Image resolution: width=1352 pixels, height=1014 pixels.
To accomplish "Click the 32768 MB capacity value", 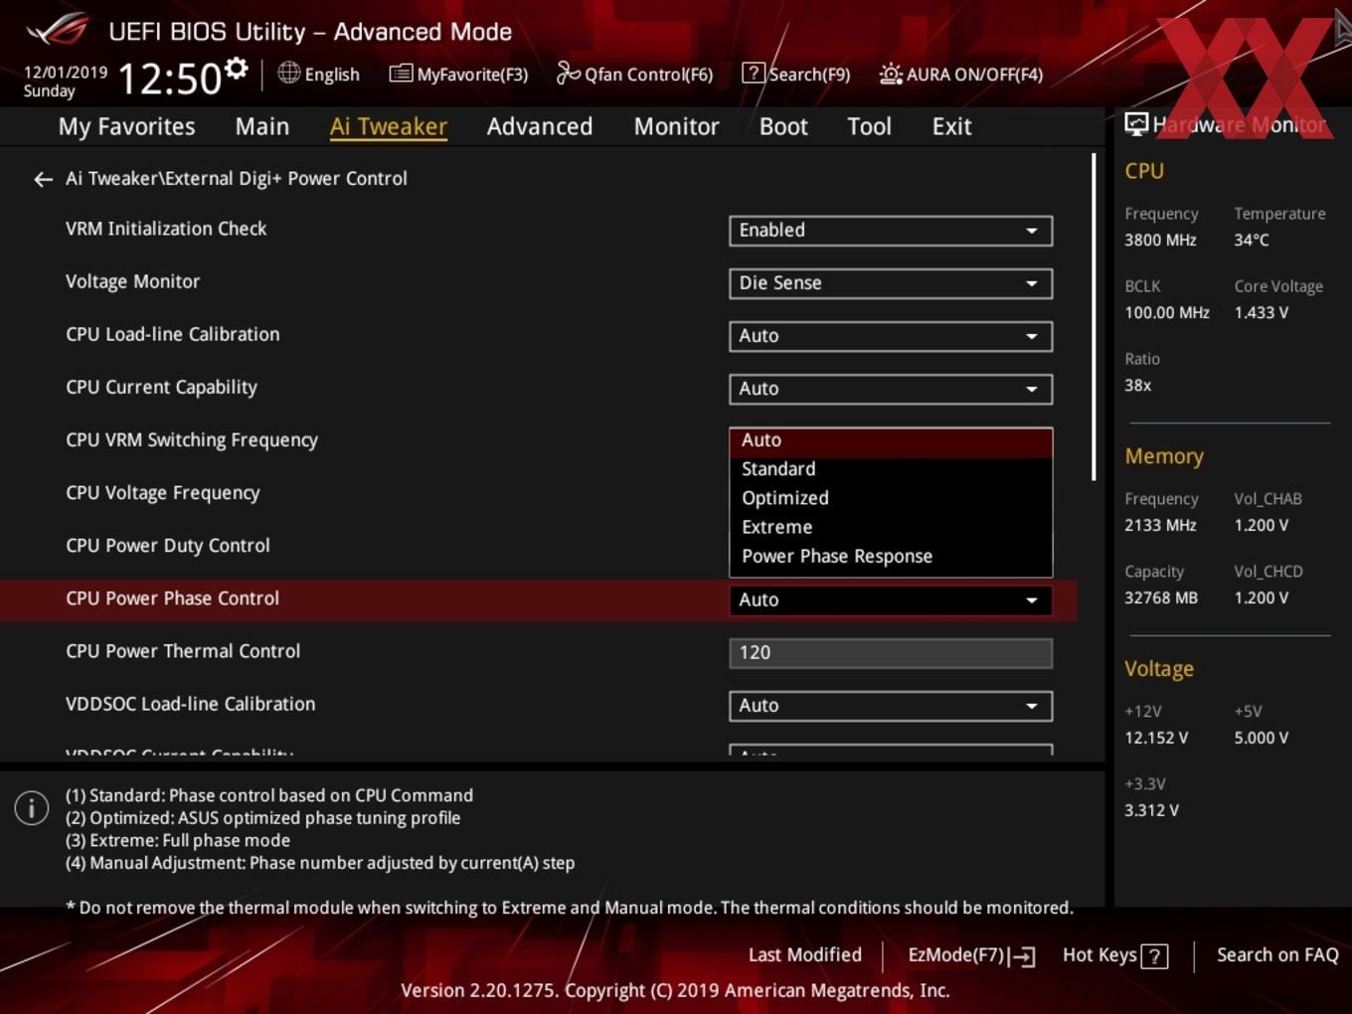I will point(1161,598).
